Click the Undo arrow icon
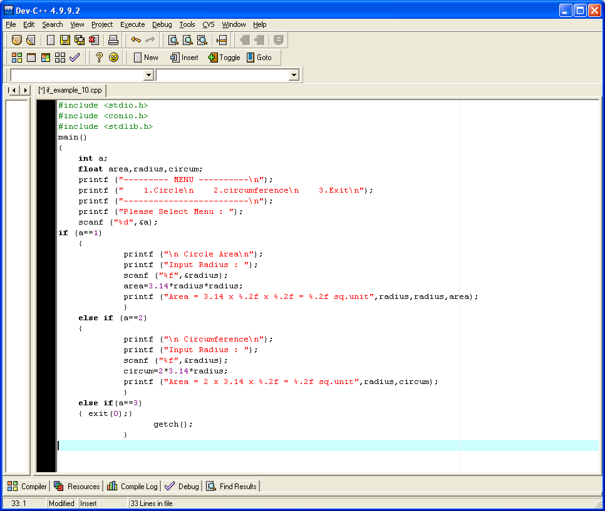The image size is (605, 511). pos(135,39)
